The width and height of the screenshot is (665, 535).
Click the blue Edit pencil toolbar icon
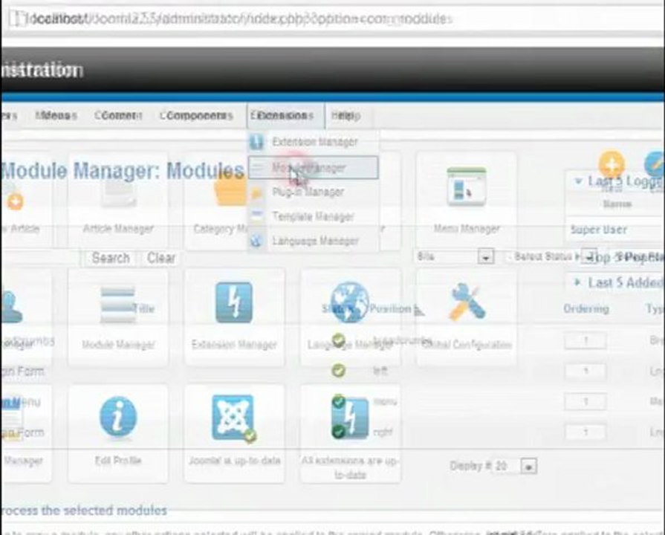tap(655, 165)
